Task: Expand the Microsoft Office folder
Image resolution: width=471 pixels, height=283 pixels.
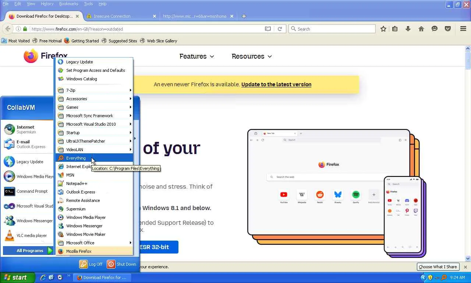Action: point(94,243)
